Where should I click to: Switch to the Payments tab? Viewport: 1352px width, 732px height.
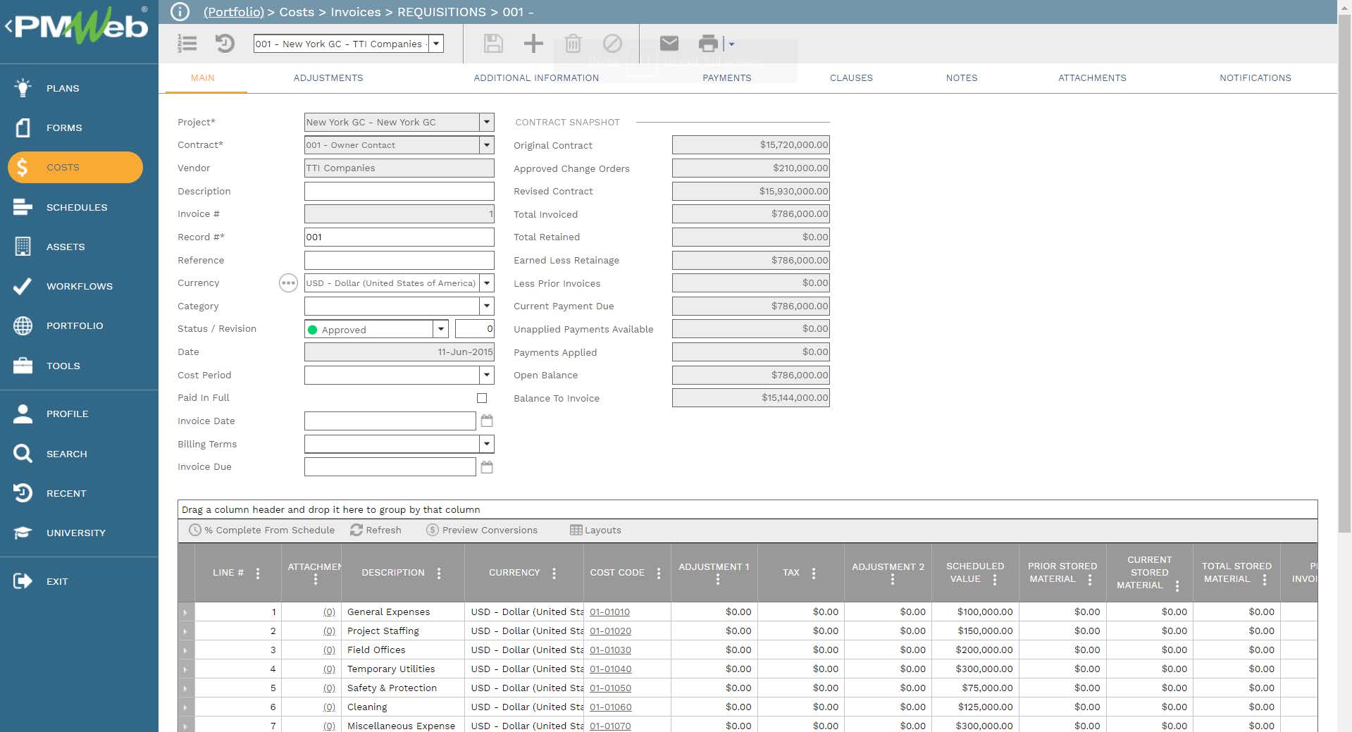tap(727, 78)
